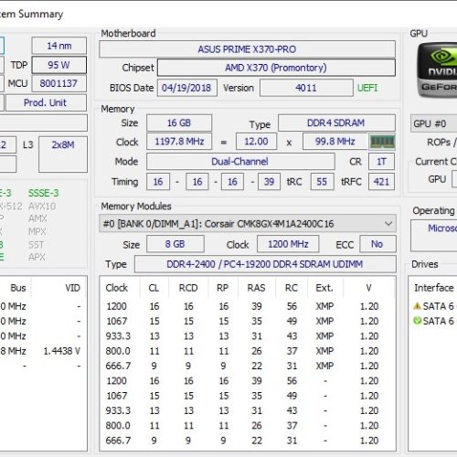
Task: Click the tRFC 421 value field
Action: (x=381, y=182)
